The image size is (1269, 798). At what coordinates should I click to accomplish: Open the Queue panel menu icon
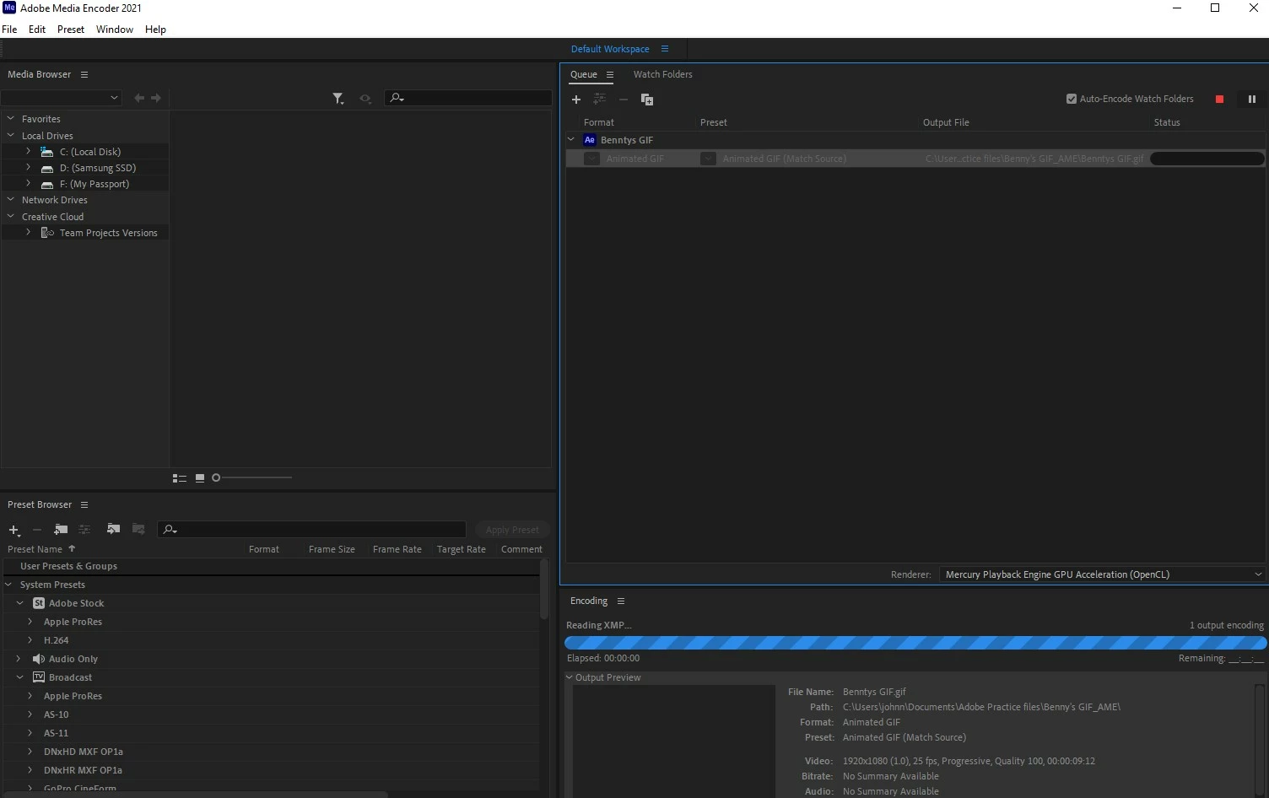pos(610,74)
